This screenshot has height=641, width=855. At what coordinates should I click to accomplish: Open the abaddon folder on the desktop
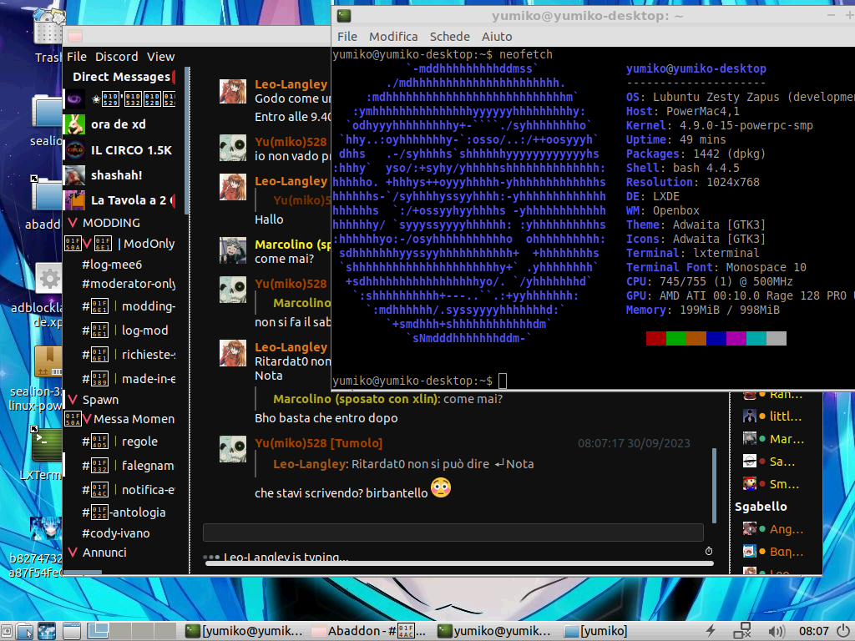click(x=47, y=195)
